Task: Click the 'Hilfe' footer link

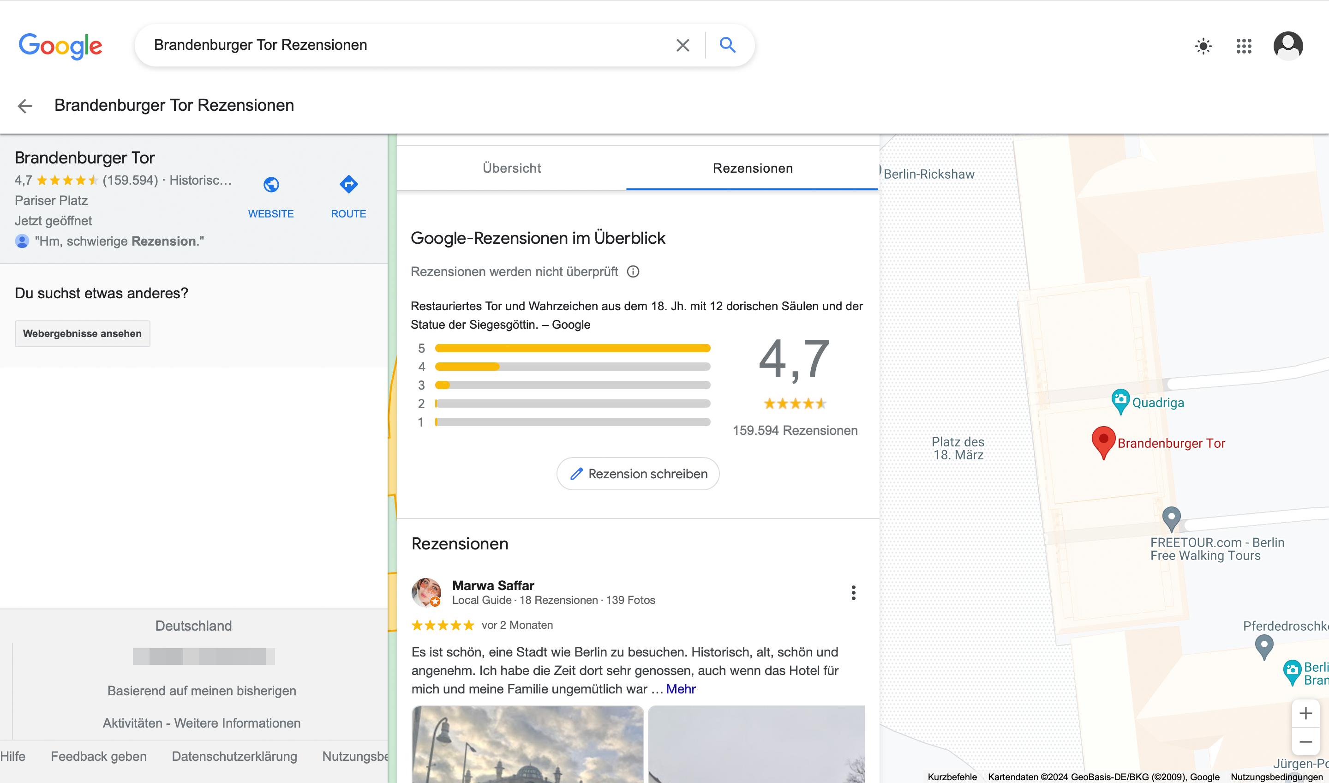Action: click(12, 756)
